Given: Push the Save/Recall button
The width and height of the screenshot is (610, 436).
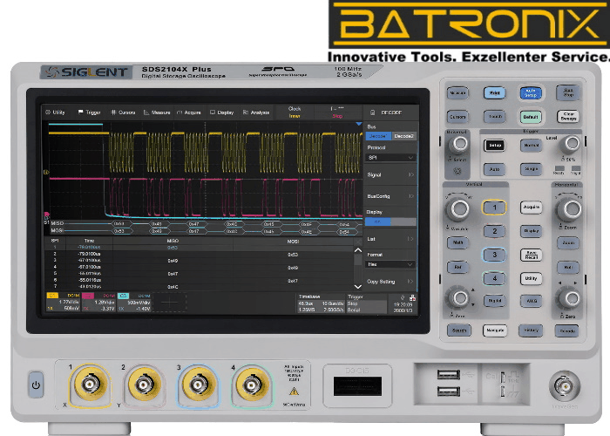Looking at the screenshot, I should [531, 255].
